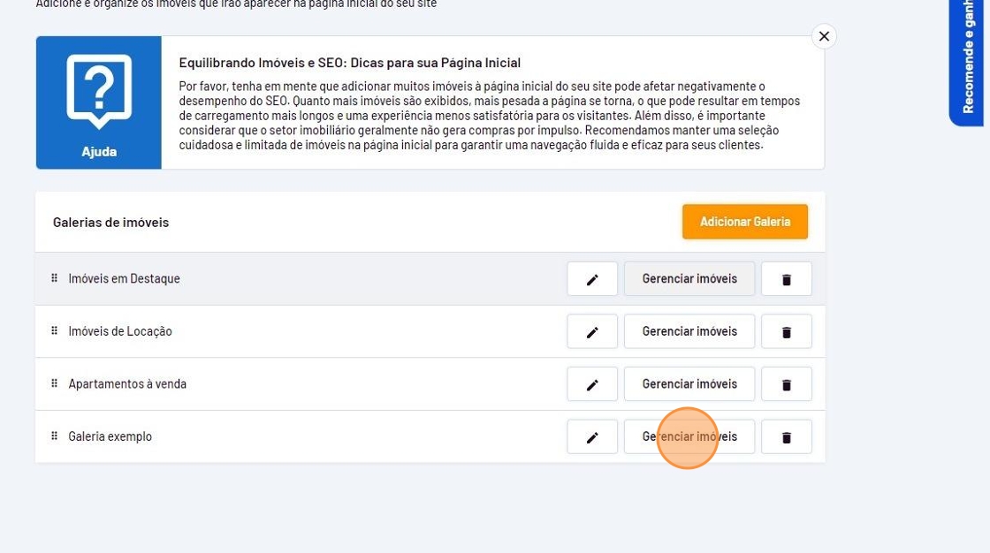Viewport: 990px width, 553px height.
Task: Click drag handle of Galeria exemplo
Action: click(54, 436)
